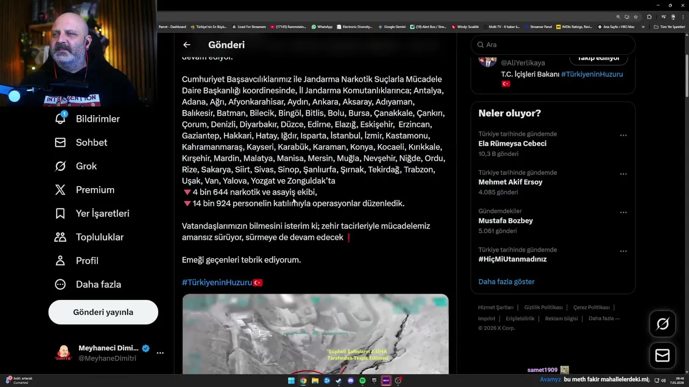Open #HiçMiUtanmadınız trending topic

pos(512,259)
